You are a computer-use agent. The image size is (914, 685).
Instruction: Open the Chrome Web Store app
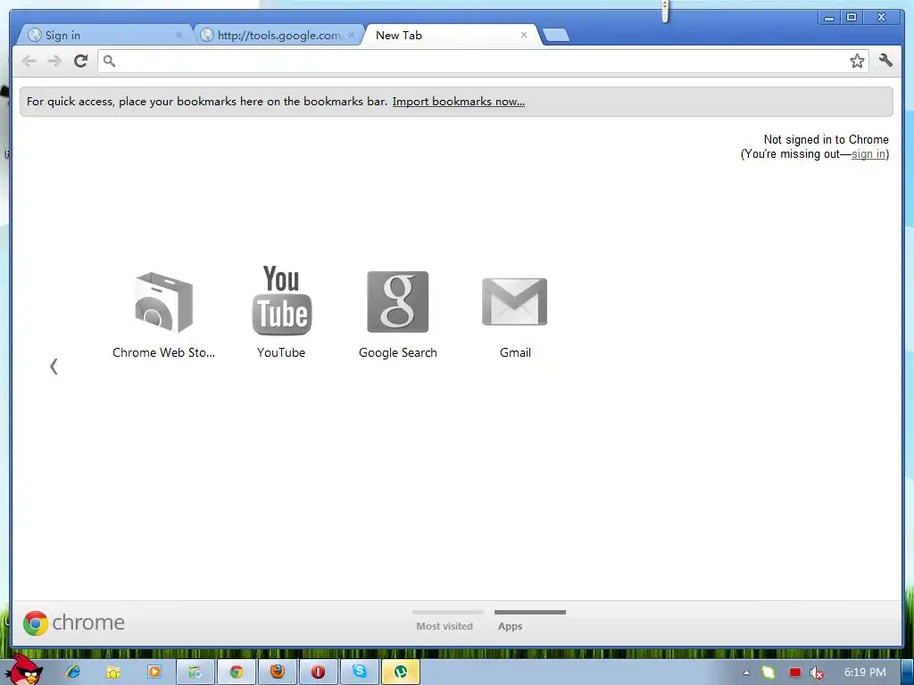(x=164, y=315)
